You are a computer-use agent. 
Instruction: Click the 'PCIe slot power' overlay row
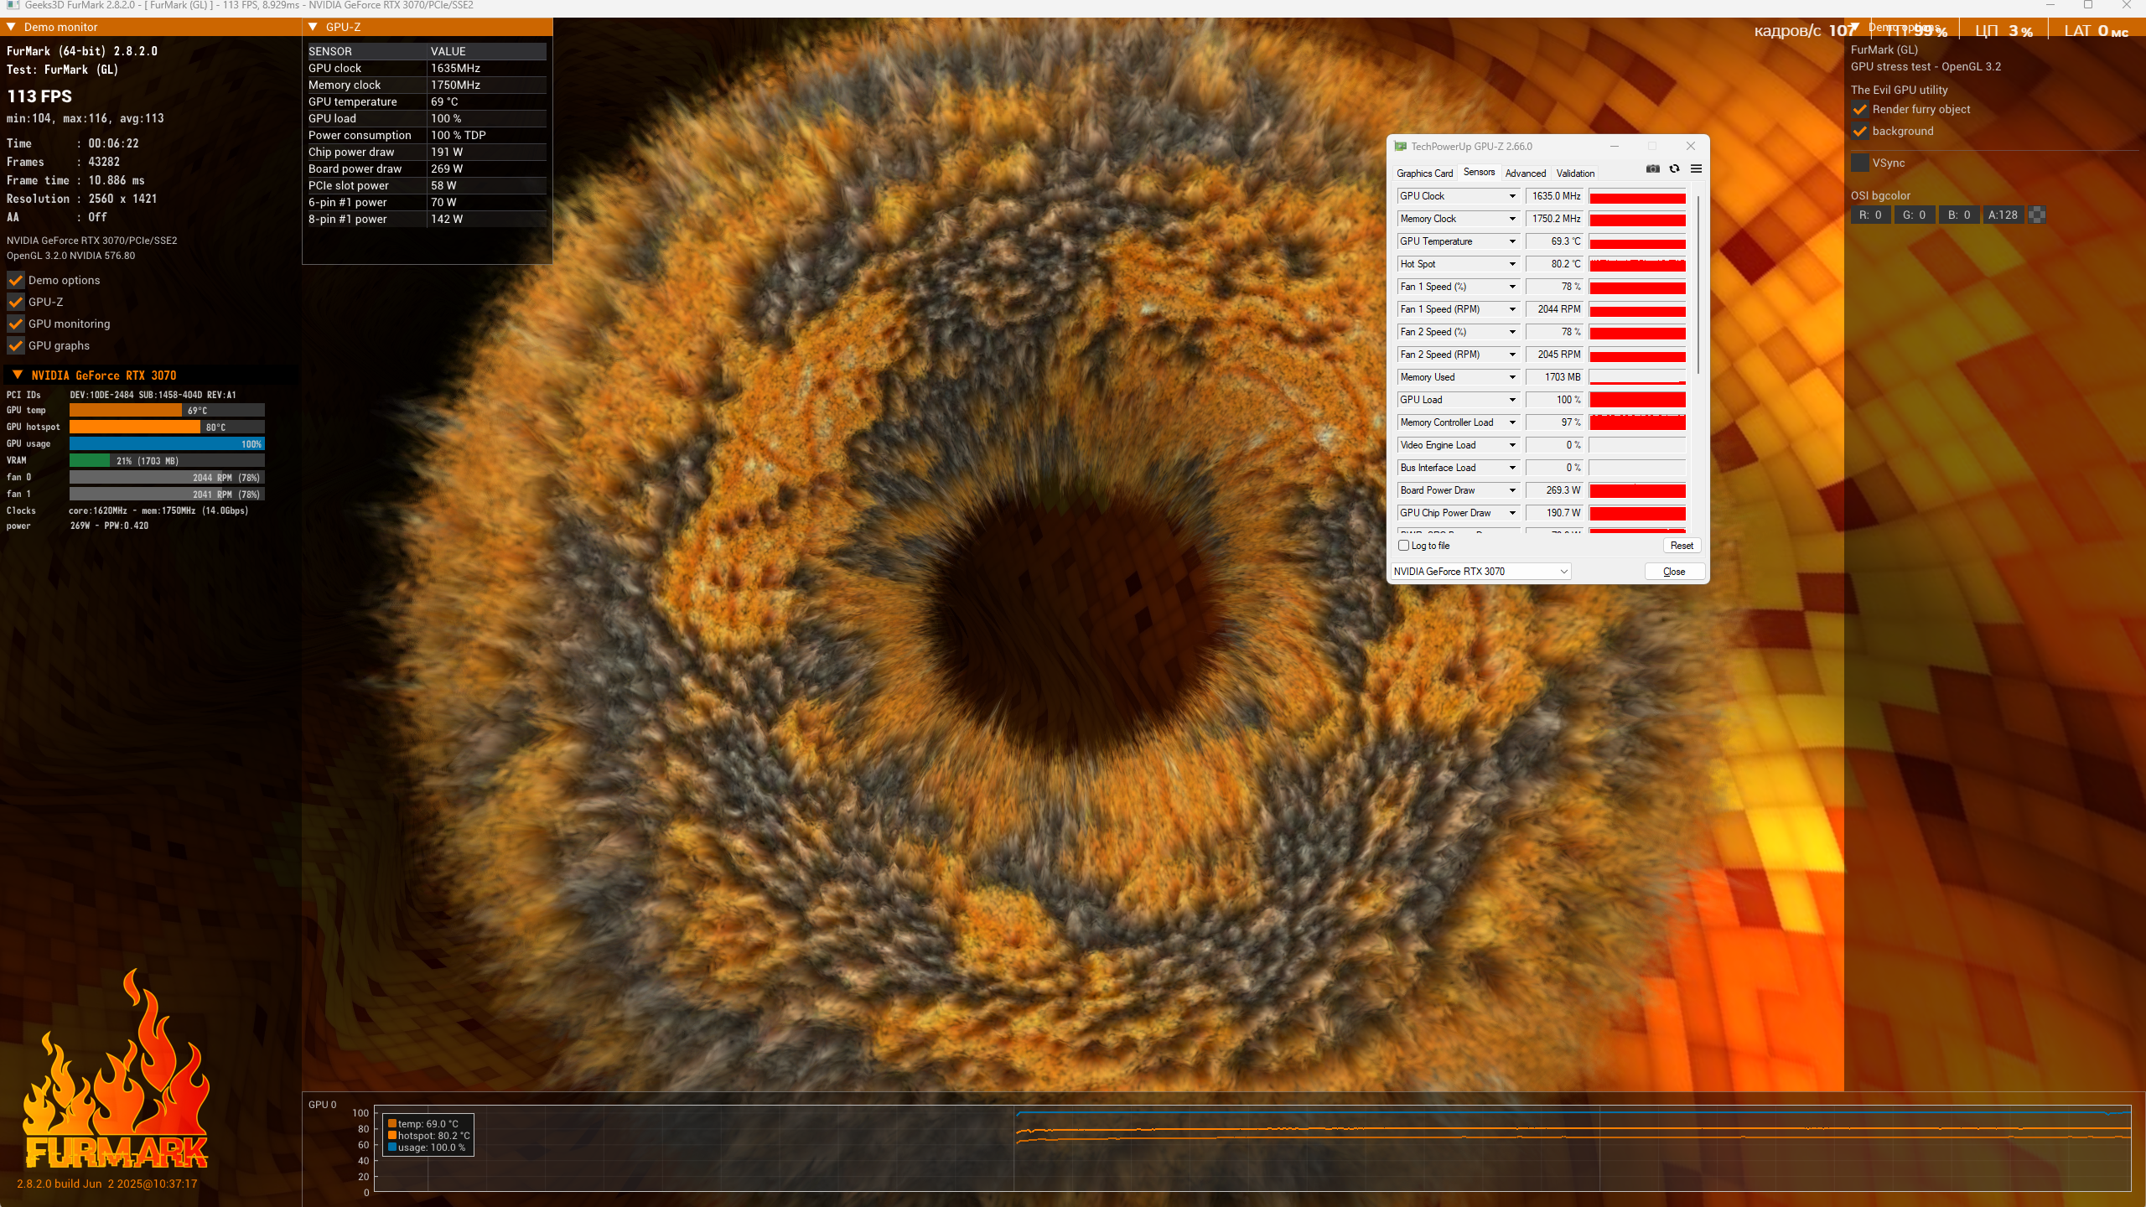point(427,185)
